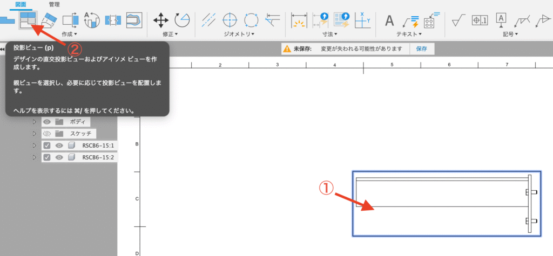Select the スケッチ folder row

click(x=69, y=134)
